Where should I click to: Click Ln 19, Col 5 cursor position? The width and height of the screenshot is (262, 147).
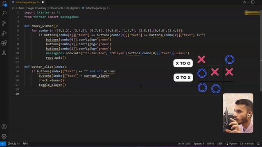tap(184, 143)
